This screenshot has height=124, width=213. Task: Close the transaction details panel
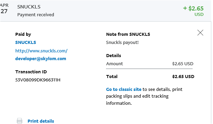200,33
